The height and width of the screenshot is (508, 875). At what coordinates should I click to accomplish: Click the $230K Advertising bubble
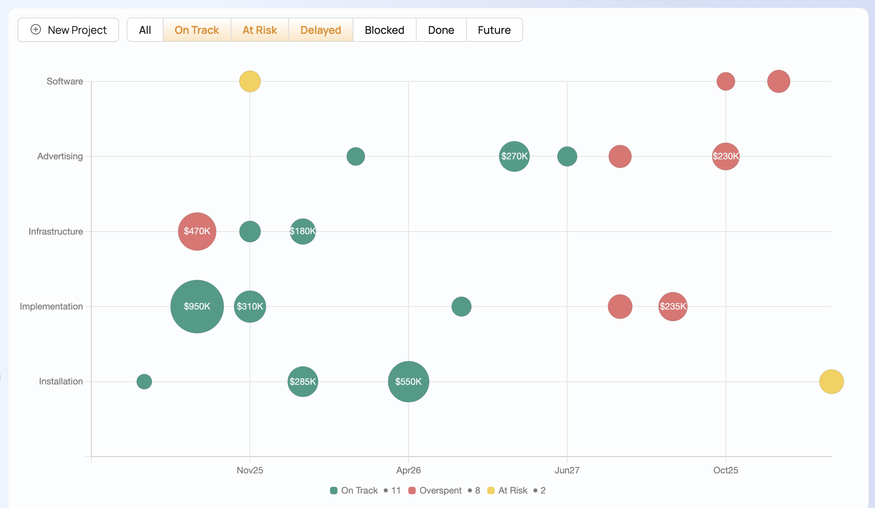725,156
